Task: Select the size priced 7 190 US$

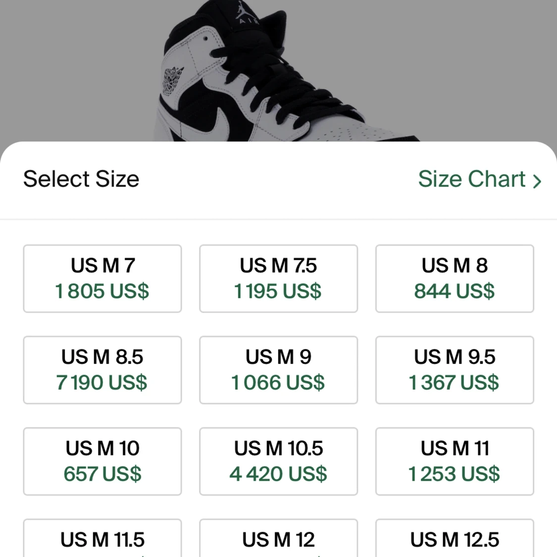Action: (x=102, y=370)
